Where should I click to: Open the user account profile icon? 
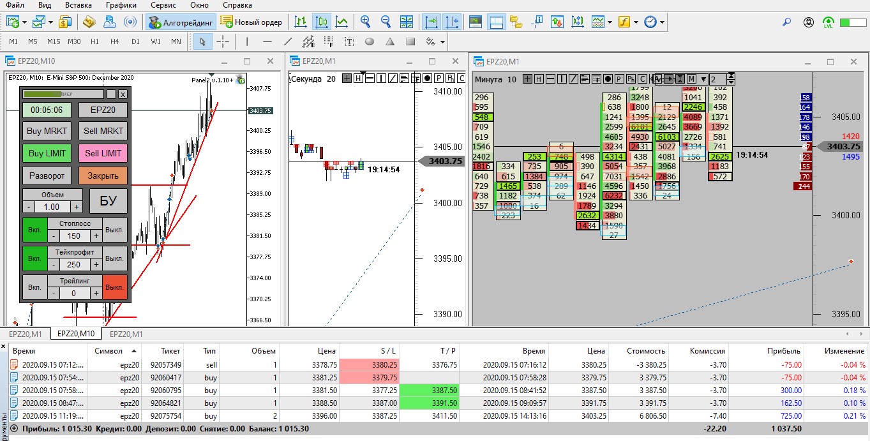pos(809,22)
